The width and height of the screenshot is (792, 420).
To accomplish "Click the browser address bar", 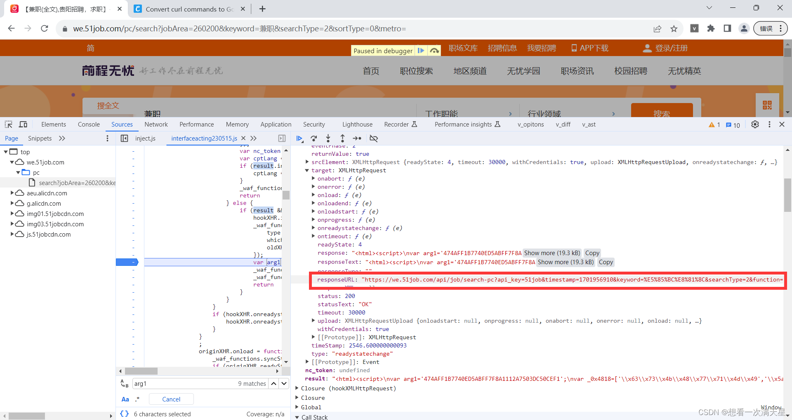I will point(355,28).
